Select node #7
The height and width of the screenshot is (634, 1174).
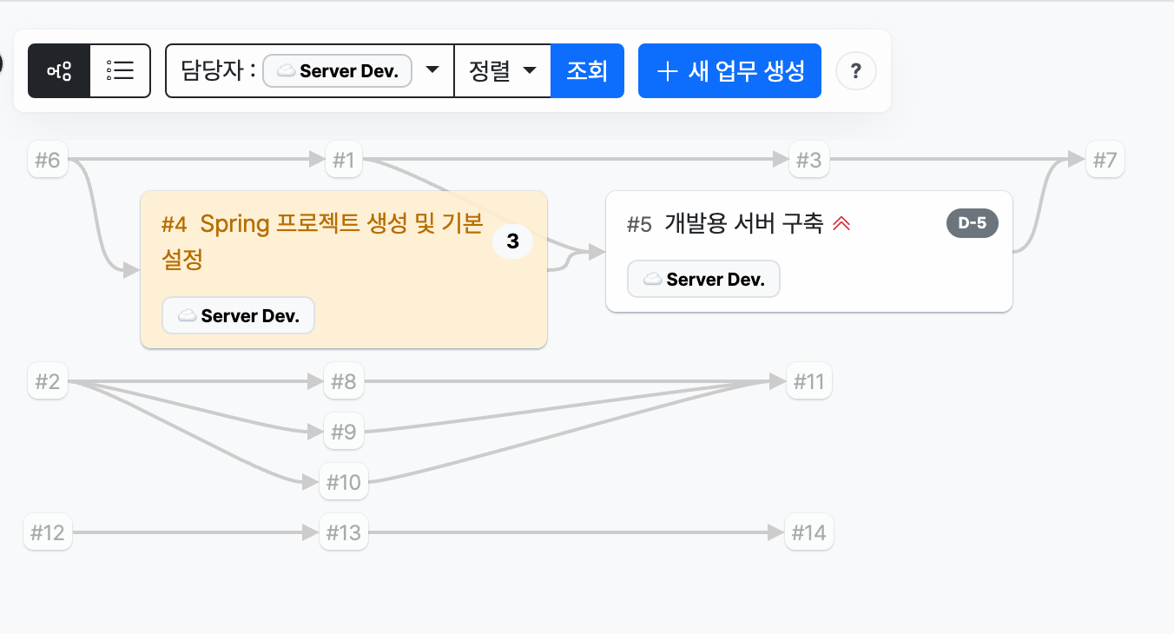point(1105,160)
